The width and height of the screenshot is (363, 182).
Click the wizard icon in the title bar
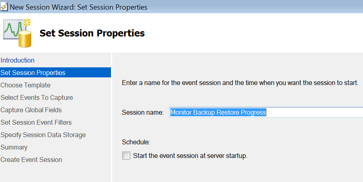pos(4,7)
